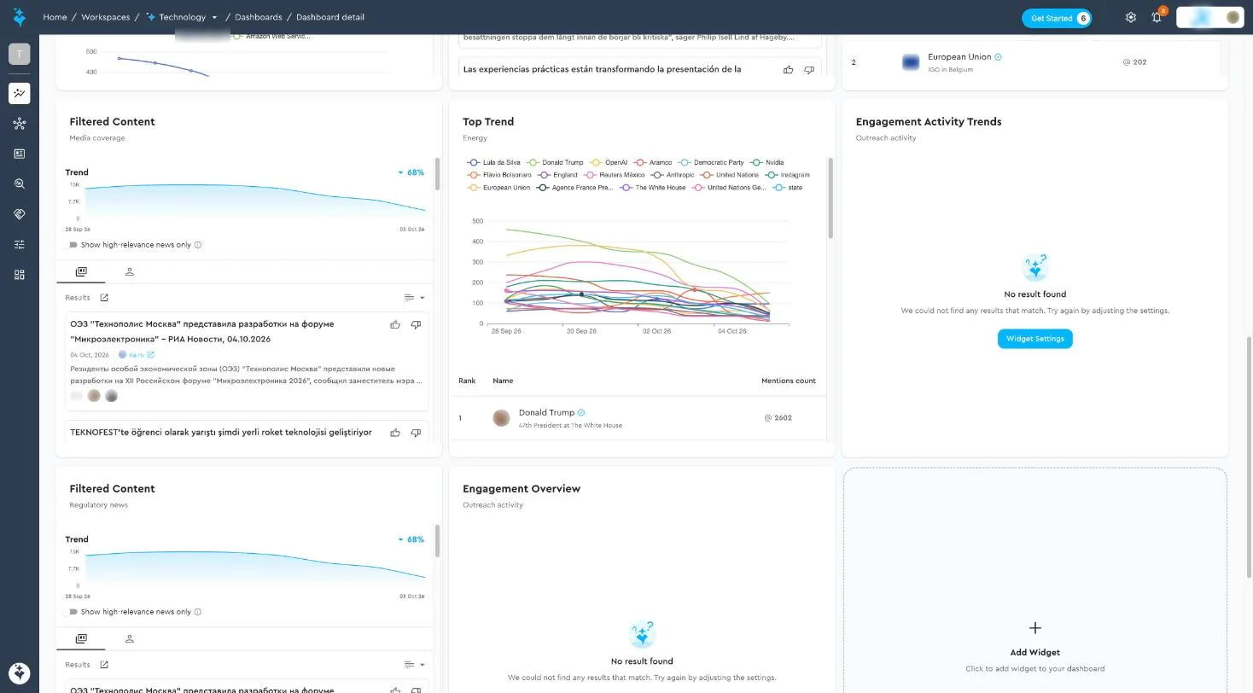
Task: Like the TEKNOFEST article
Action: (395, 433)
